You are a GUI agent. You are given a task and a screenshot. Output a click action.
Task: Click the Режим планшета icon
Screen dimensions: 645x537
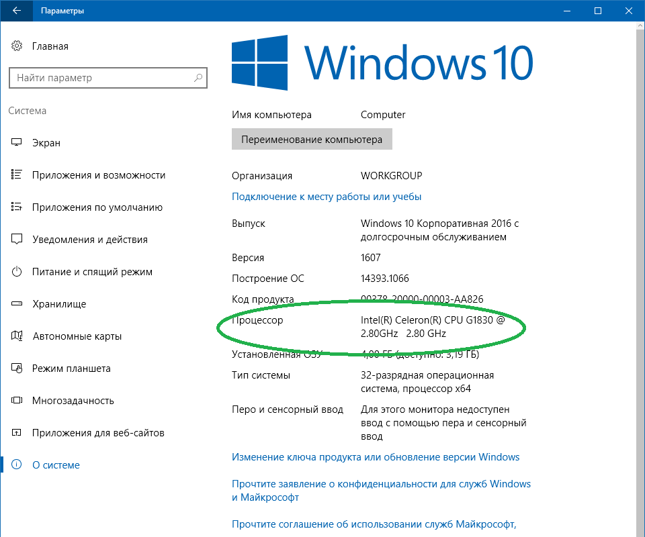16,368
